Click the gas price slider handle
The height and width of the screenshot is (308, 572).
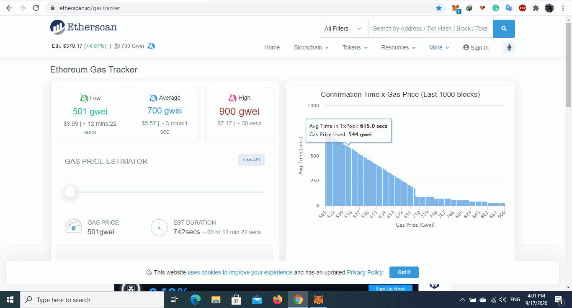[x=70, y=192]
